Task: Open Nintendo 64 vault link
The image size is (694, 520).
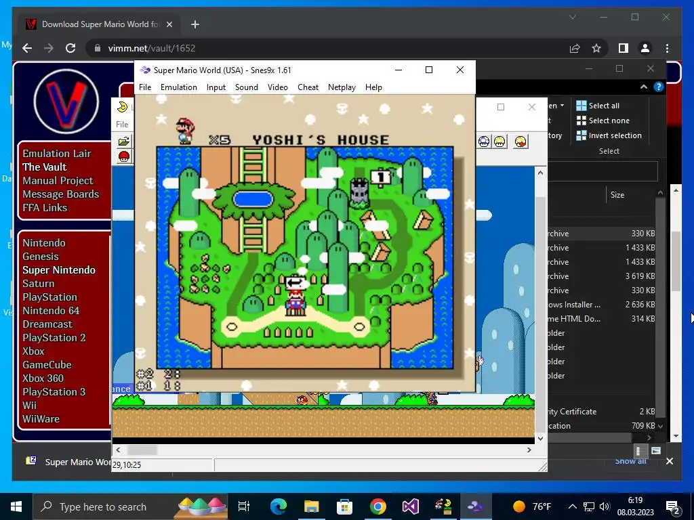Action: coord(51,310)
